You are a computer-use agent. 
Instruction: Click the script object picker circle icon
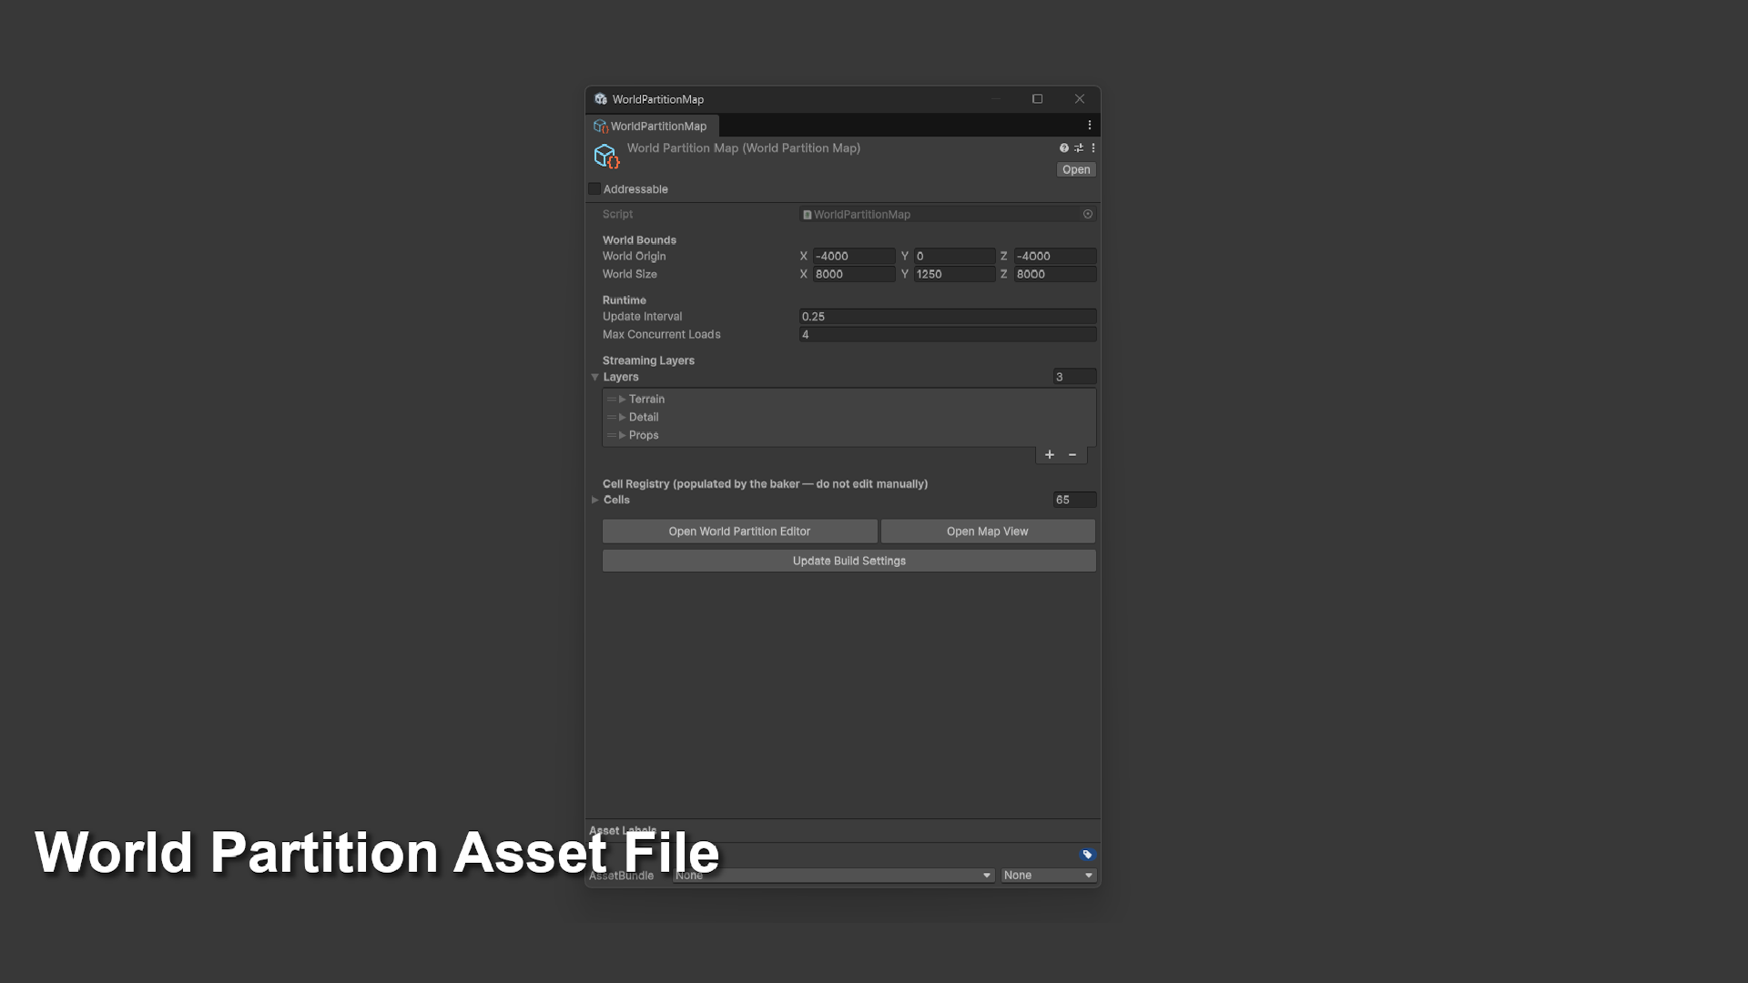click(x=1087, y=214)
